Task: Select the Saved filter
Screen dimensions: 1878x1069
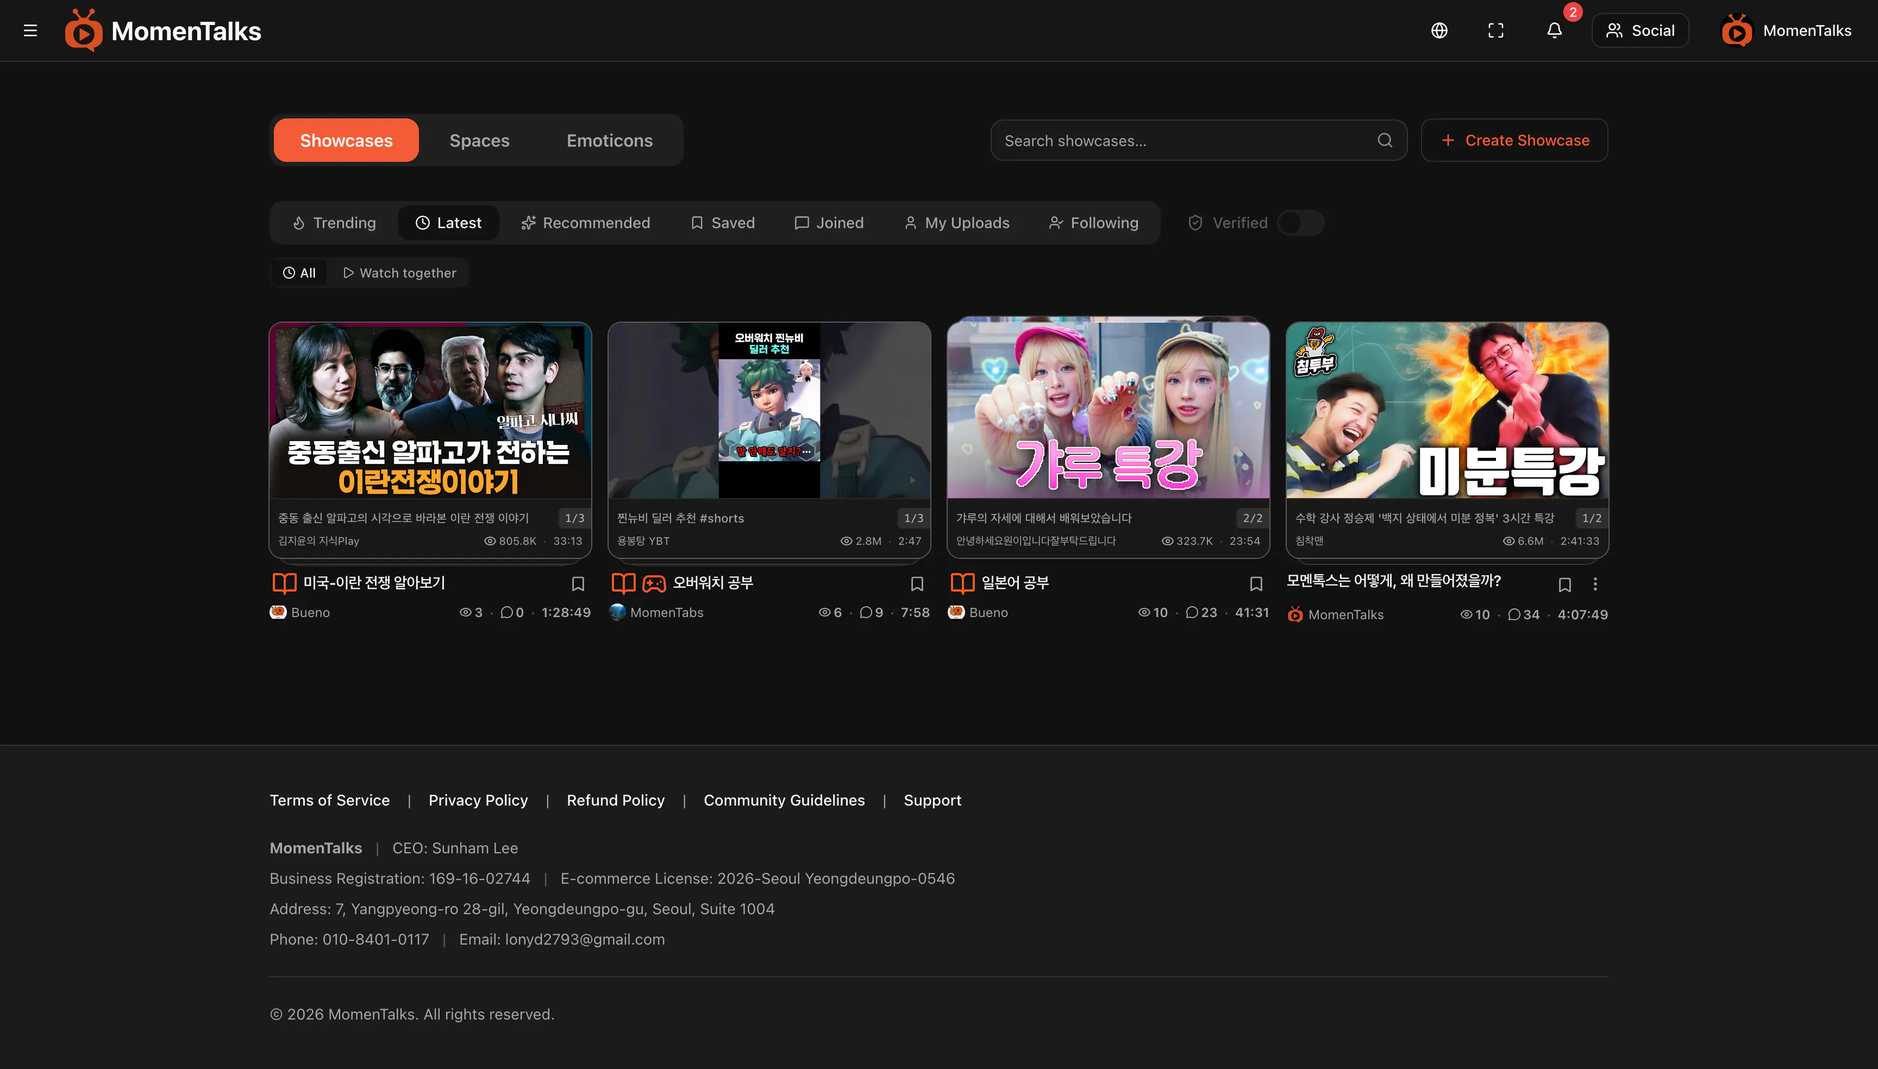Action: [x=722, y=223]
